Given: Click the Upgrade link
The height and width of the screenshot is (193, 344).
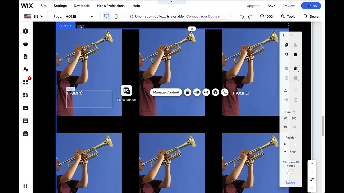Looking at the screenshot, I should (x=253, y=6).
